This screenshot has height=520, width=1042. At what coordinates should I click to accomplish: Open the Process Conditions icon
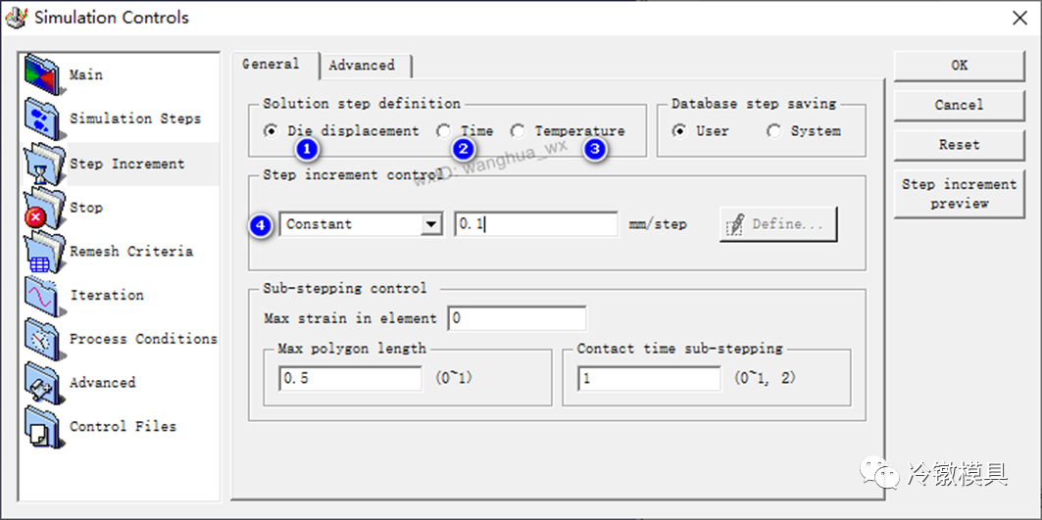43,340
